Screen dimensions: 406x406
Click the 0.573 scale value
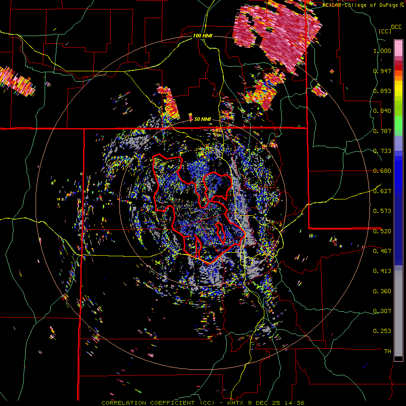[382, 211]
